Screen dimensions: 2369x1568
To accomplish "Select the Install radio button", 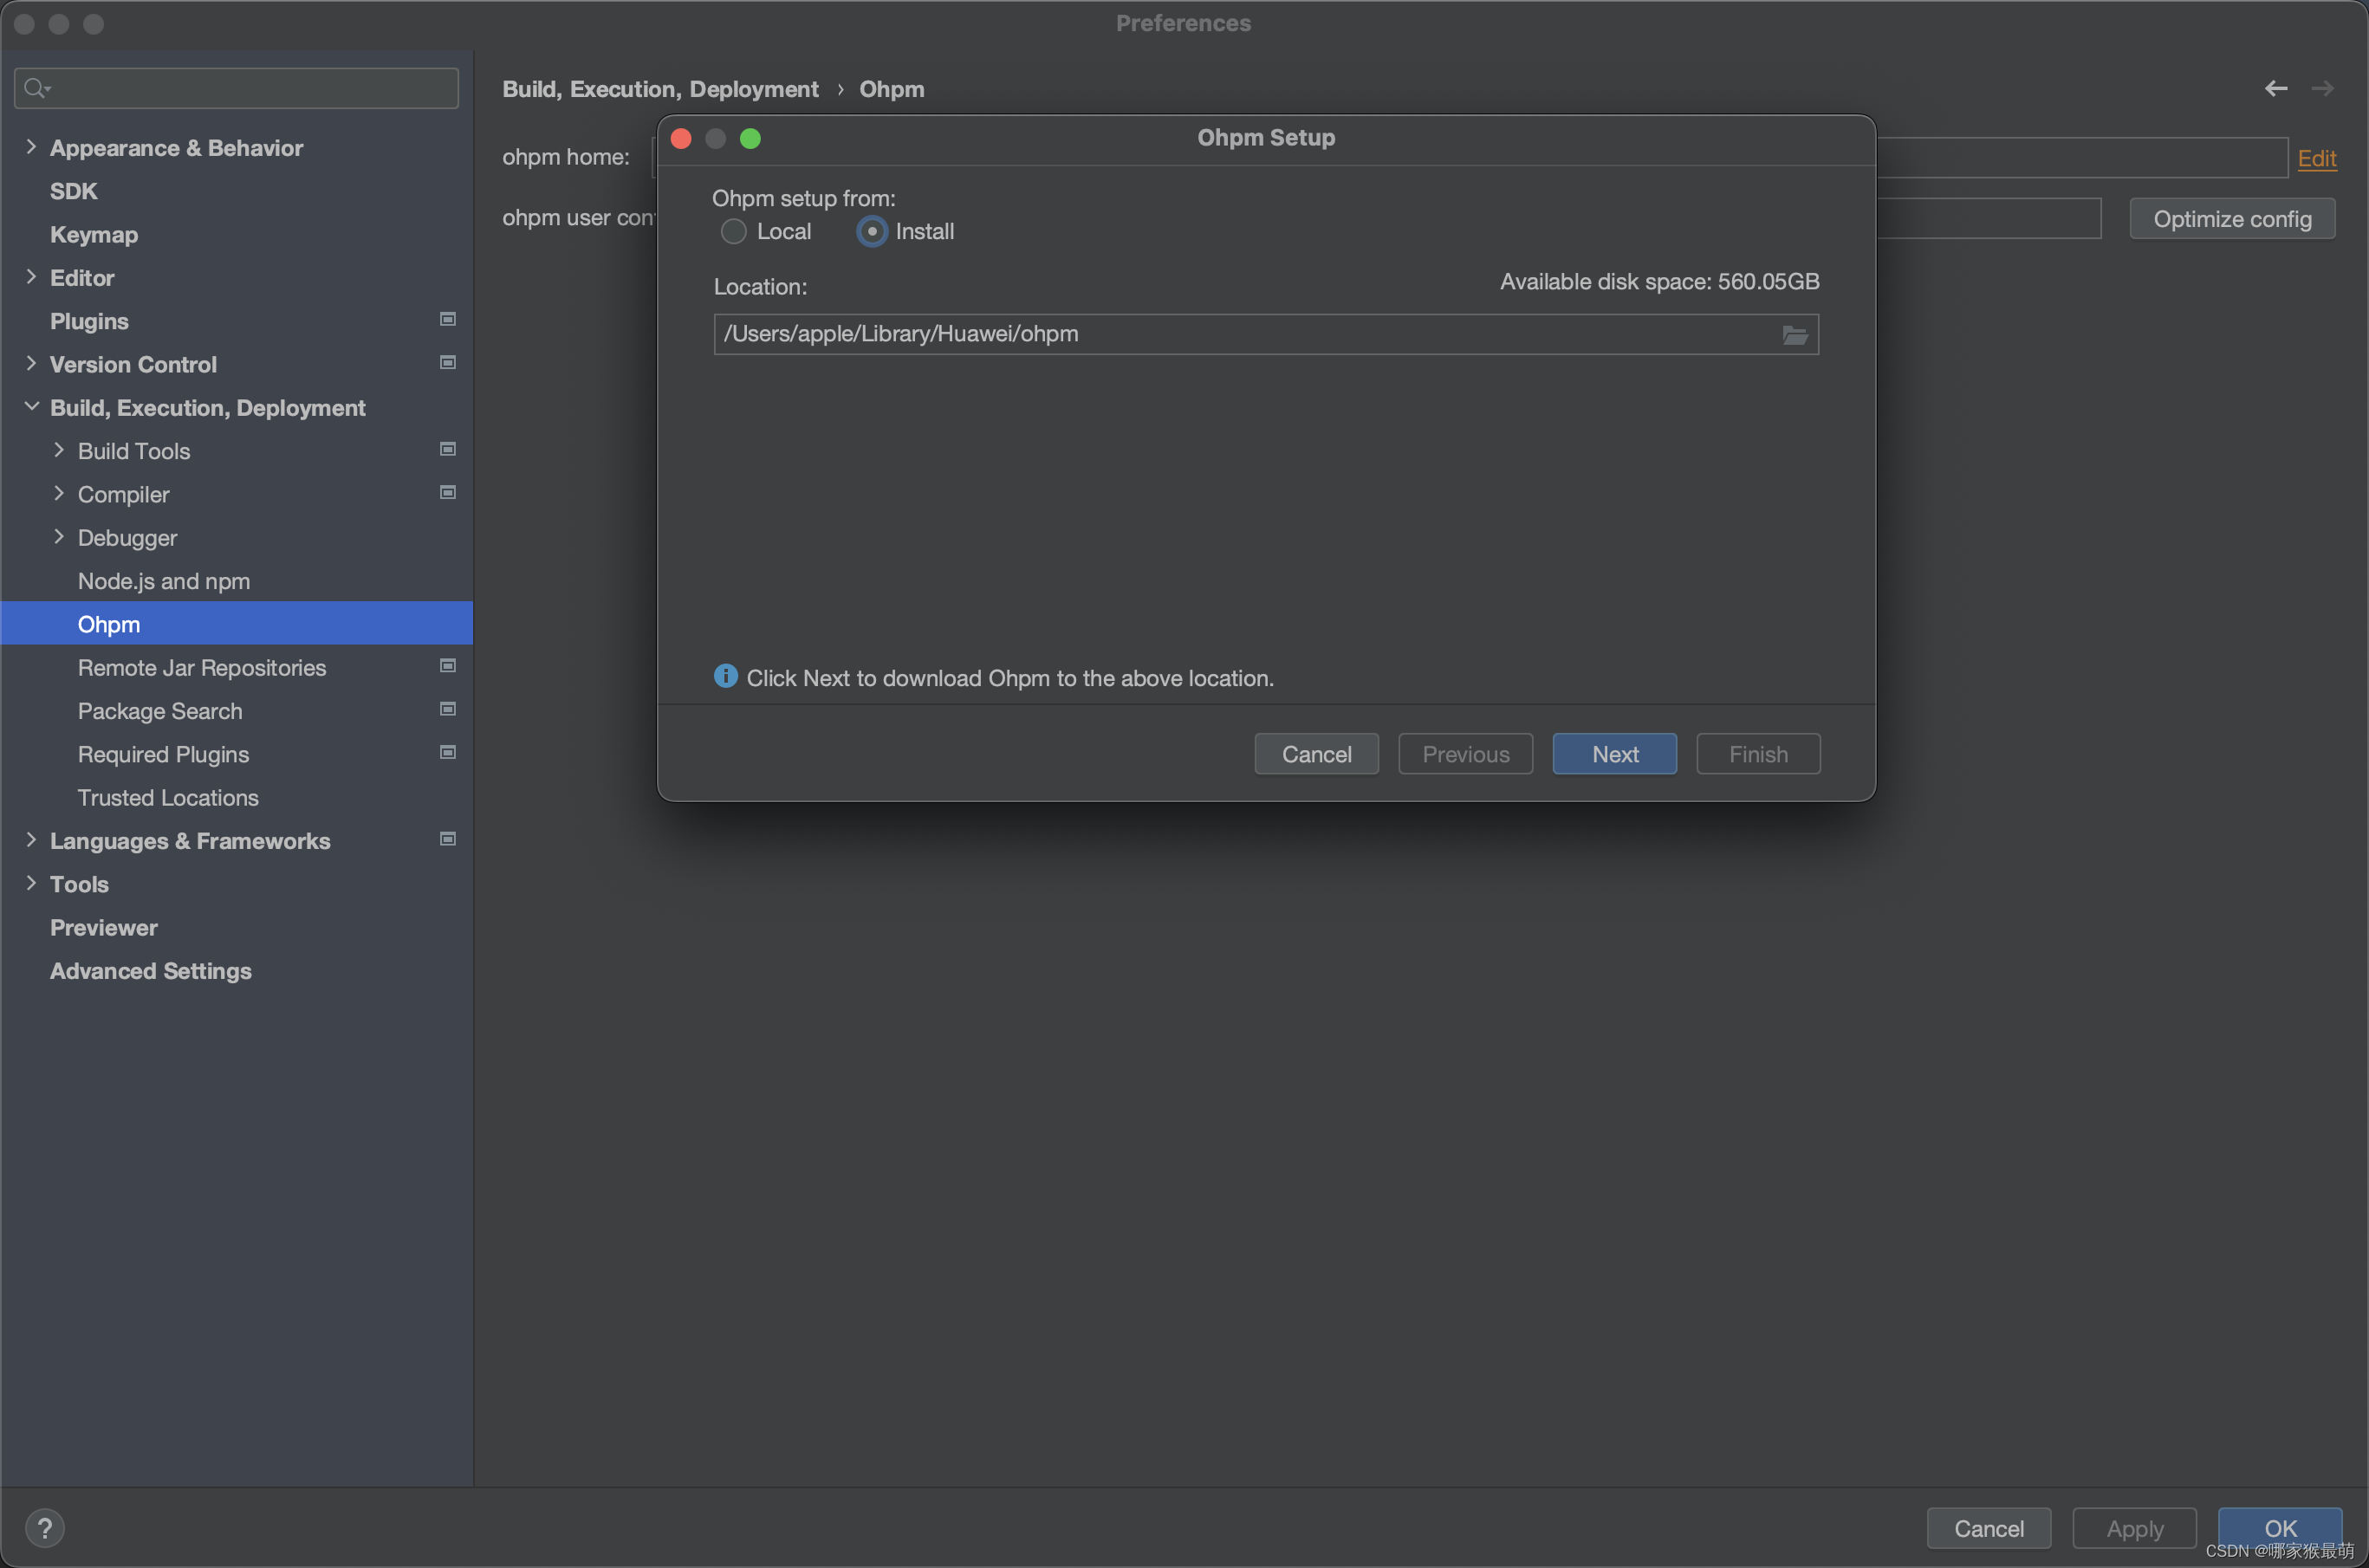I will (872, 232).
